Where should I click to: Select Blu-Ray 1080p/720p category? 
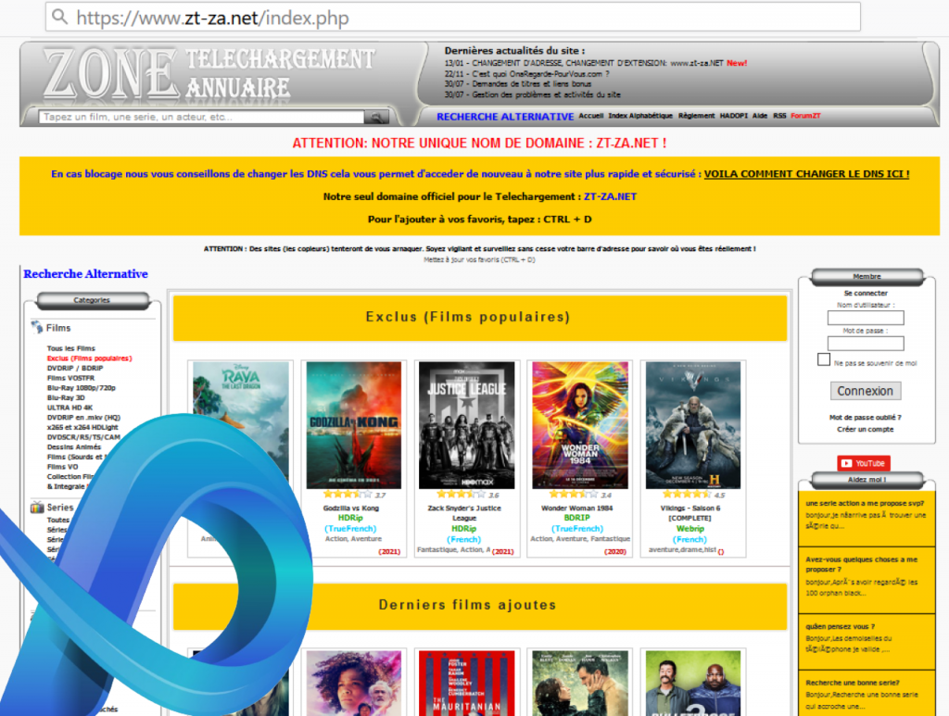[82, 387]
